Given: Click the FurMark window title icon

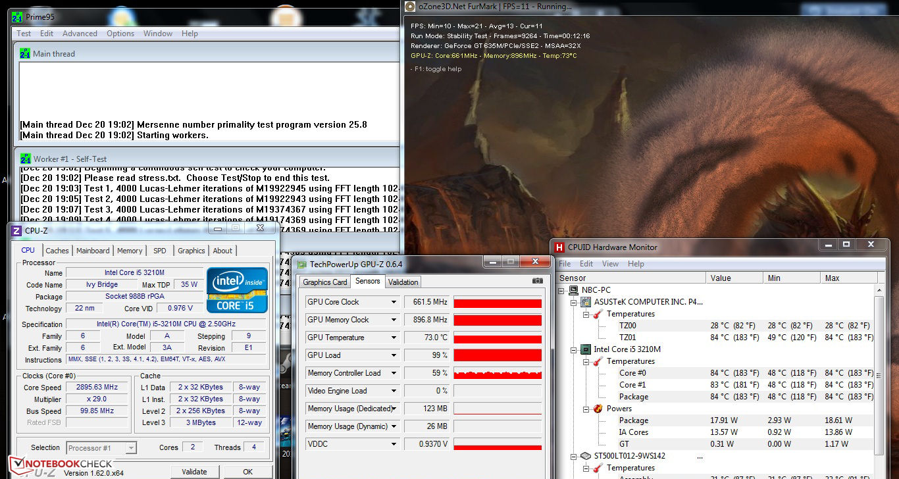Looking at the screenshot, I should click(410, 7).
